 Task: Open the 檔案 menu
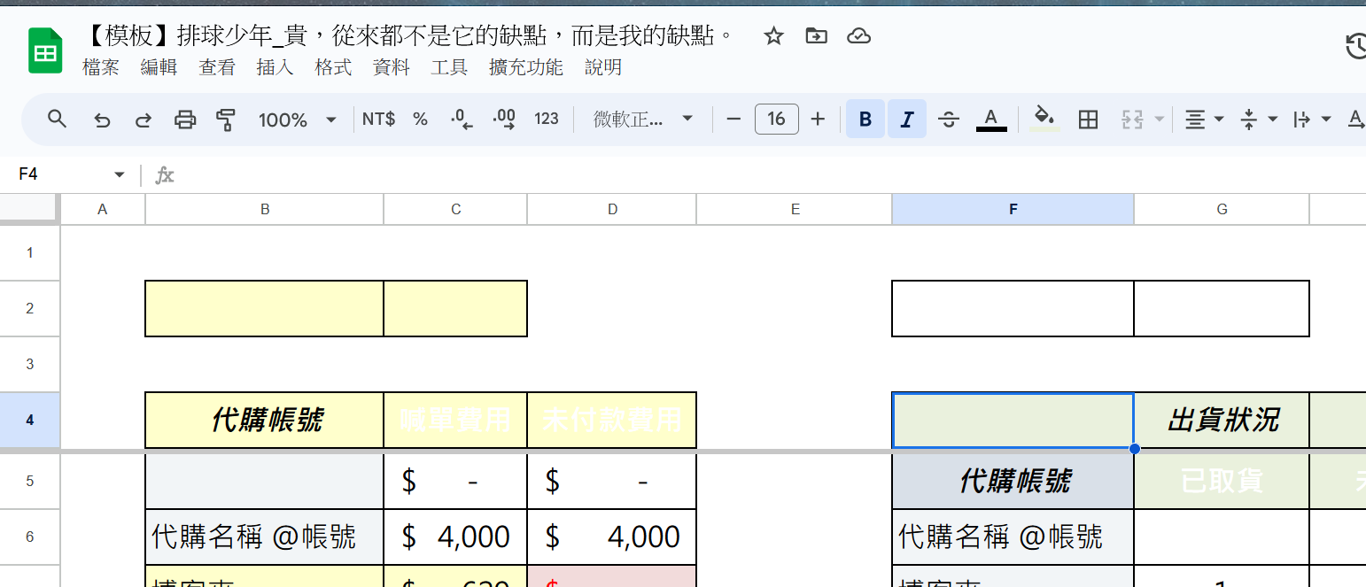click(101, 67)
